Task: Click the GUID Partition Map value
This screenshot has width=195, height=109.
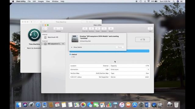Action: pyautogui.click(x=102, y=73)
